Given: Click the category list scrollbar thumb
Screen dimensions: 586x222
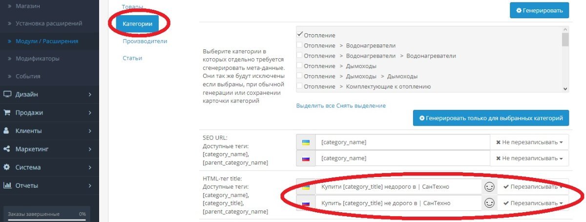Looking at the screenshot, I should click(x=565, y=40).
